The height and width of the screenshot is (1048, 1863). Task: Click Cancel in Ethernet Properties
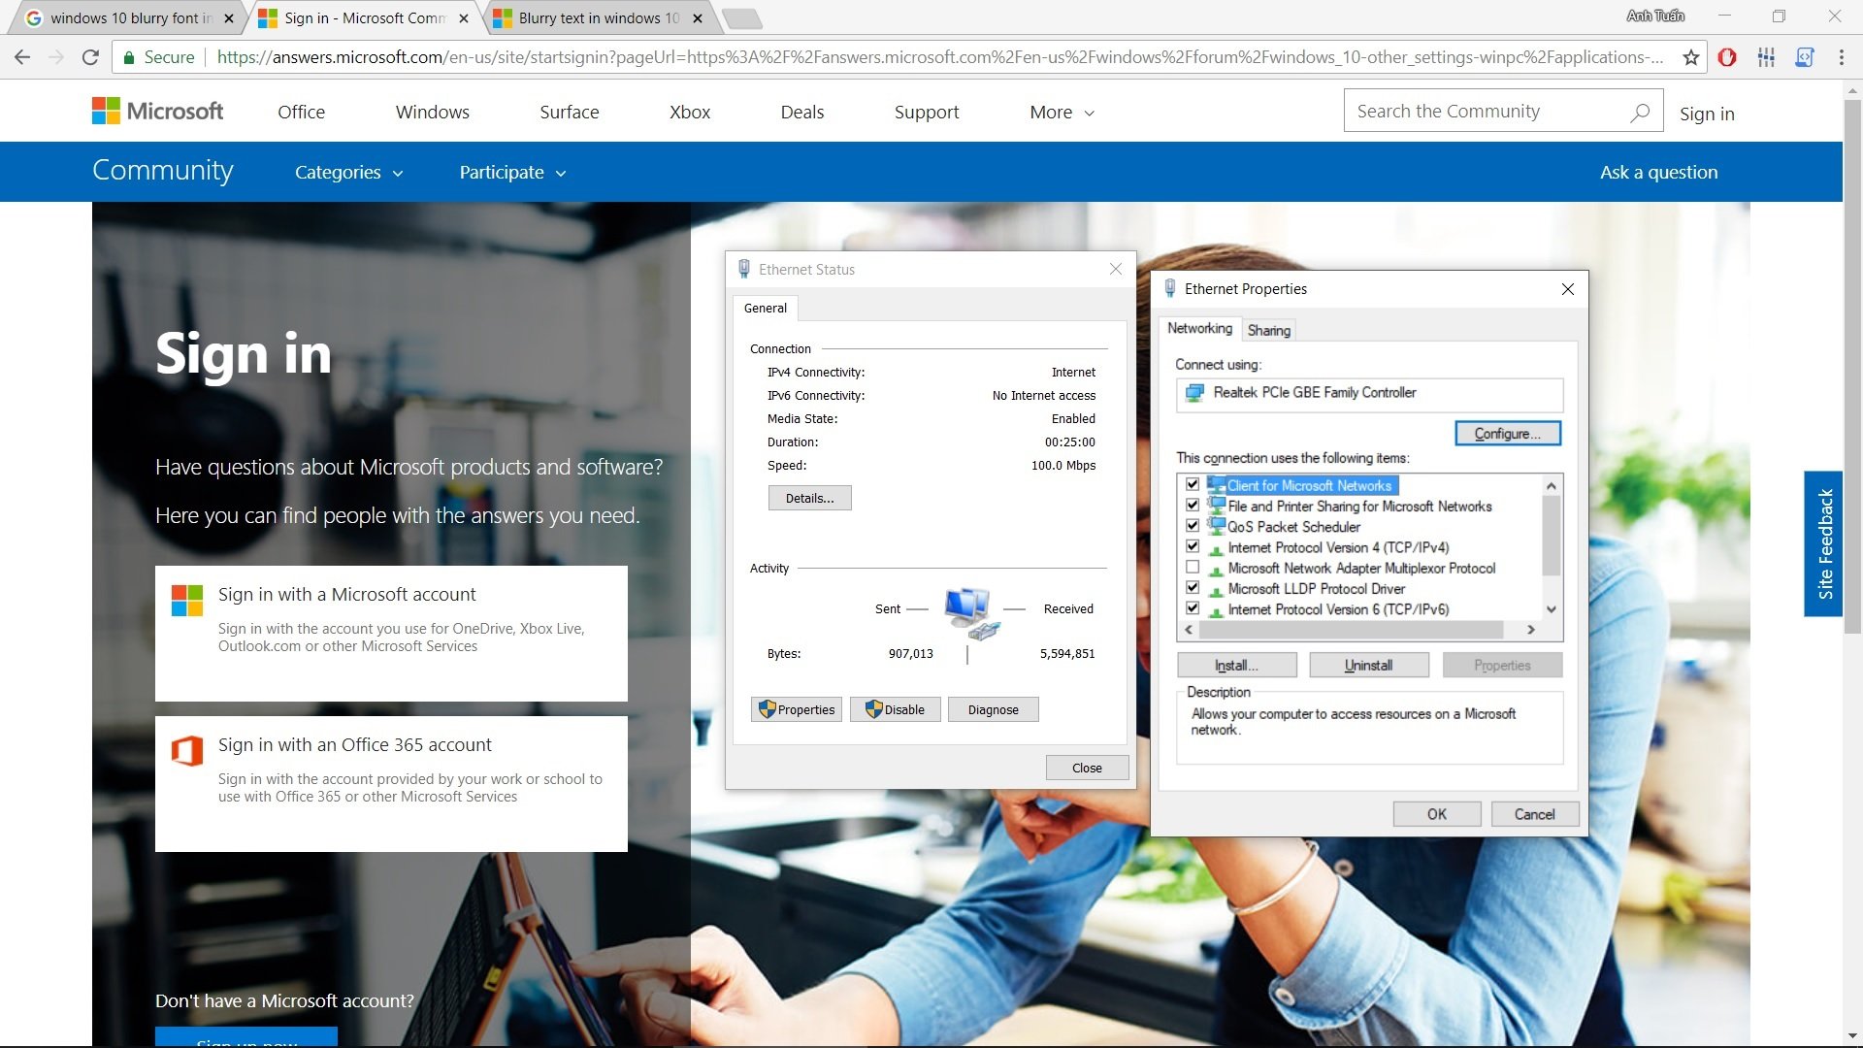click(1534, 814)
